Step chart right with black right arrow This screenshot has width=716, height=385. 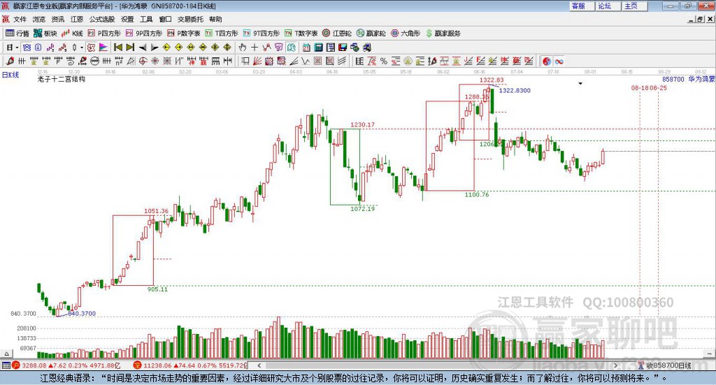155,48
